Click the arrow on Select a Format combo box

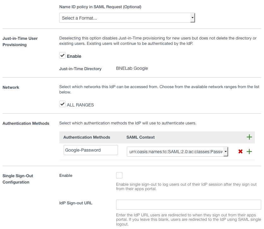tap(192, 18)
